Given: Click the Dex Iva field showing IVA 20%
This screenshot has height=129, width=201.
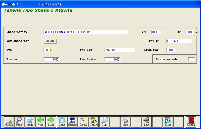Looking at the screenshot, I should [x=119, y=50].
